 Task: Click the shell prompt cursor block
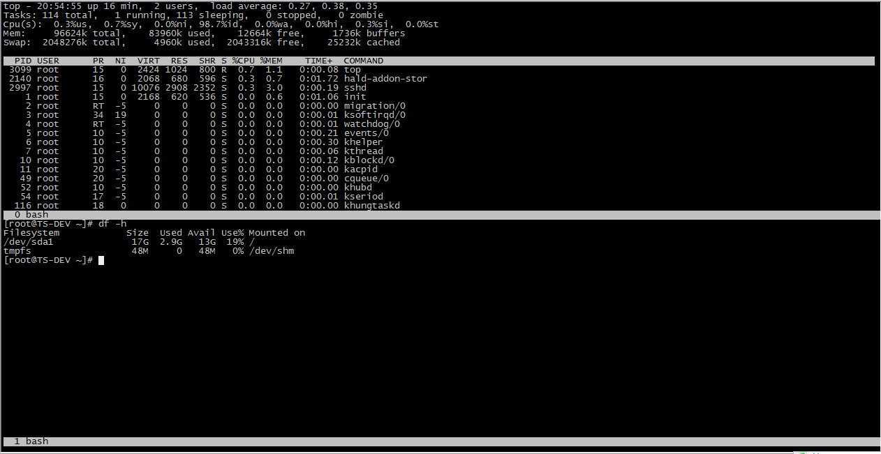tap(101, 260)
